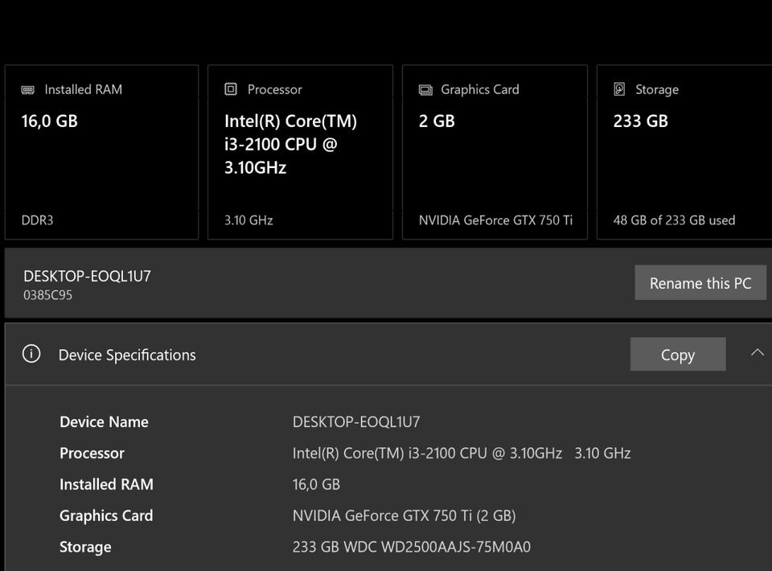Screen dimensions: 772x571
Task: Click the Processor chip icon
Action: click(231, 90)
